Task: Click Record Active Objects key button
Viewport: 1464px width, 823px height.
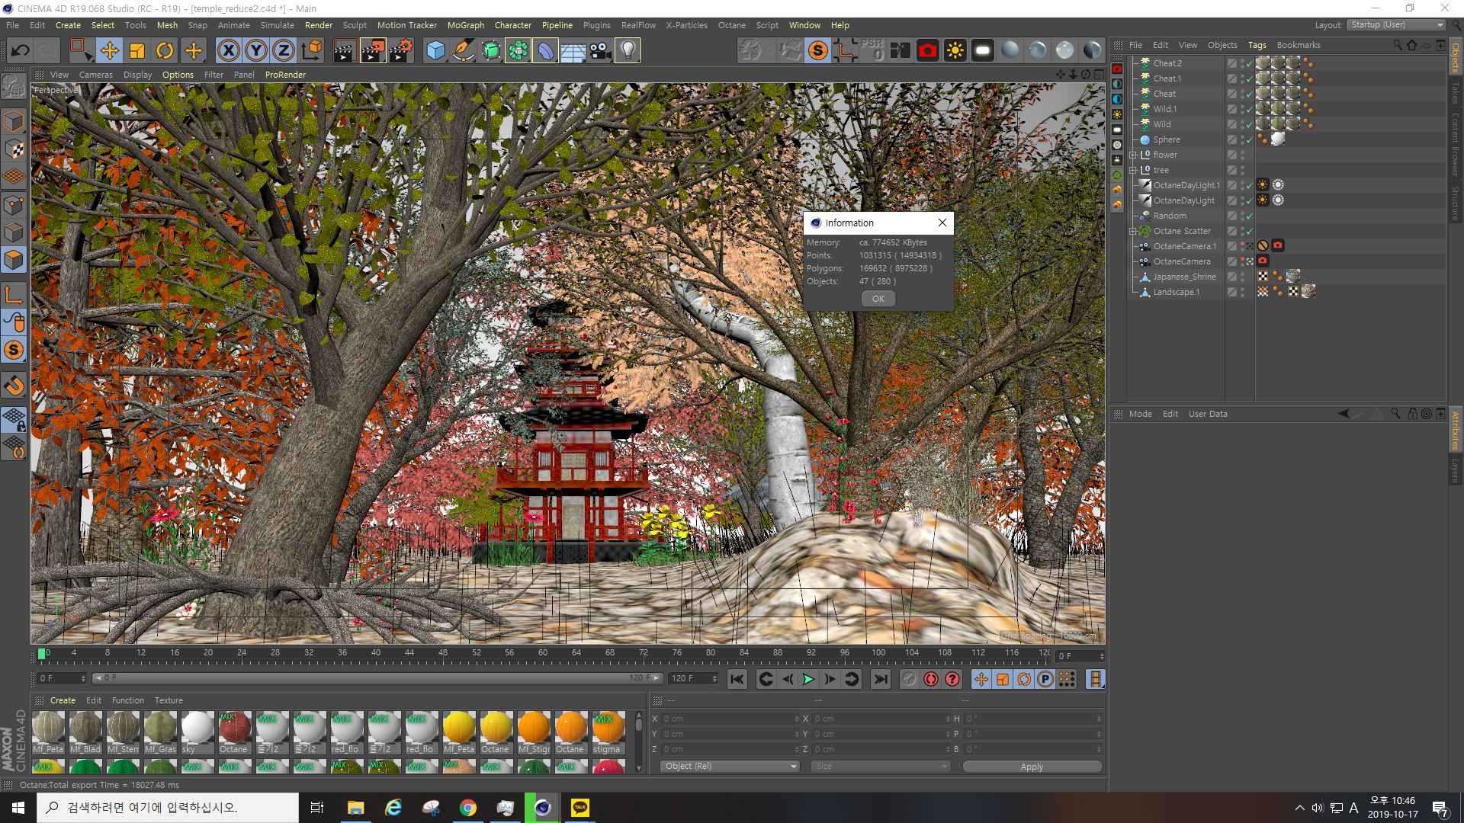Action: (909, 679)
